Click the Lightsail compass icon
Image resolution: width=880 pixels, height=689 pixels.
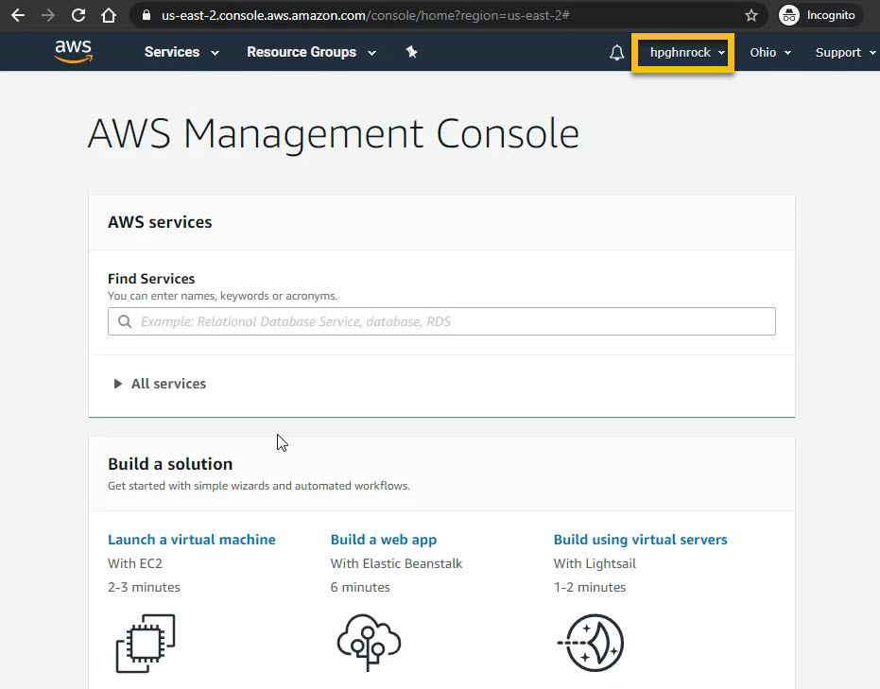click(591, 643)
